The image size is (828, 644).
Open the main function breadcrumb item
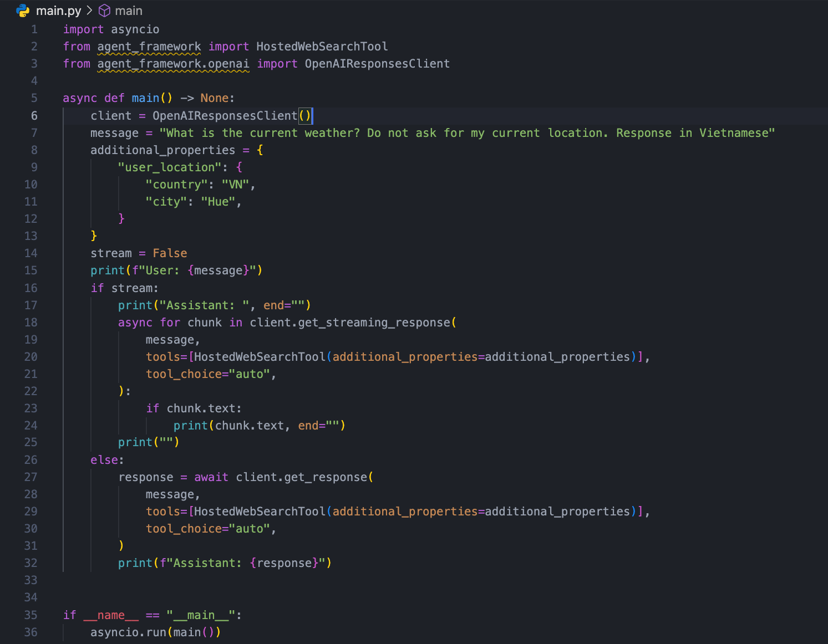coord(129,11)
